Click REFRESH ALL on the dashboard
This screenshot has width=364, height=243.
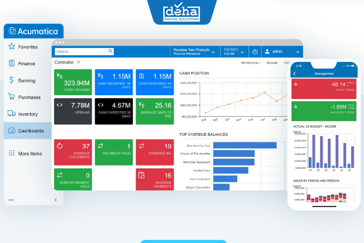click(251, 63)
